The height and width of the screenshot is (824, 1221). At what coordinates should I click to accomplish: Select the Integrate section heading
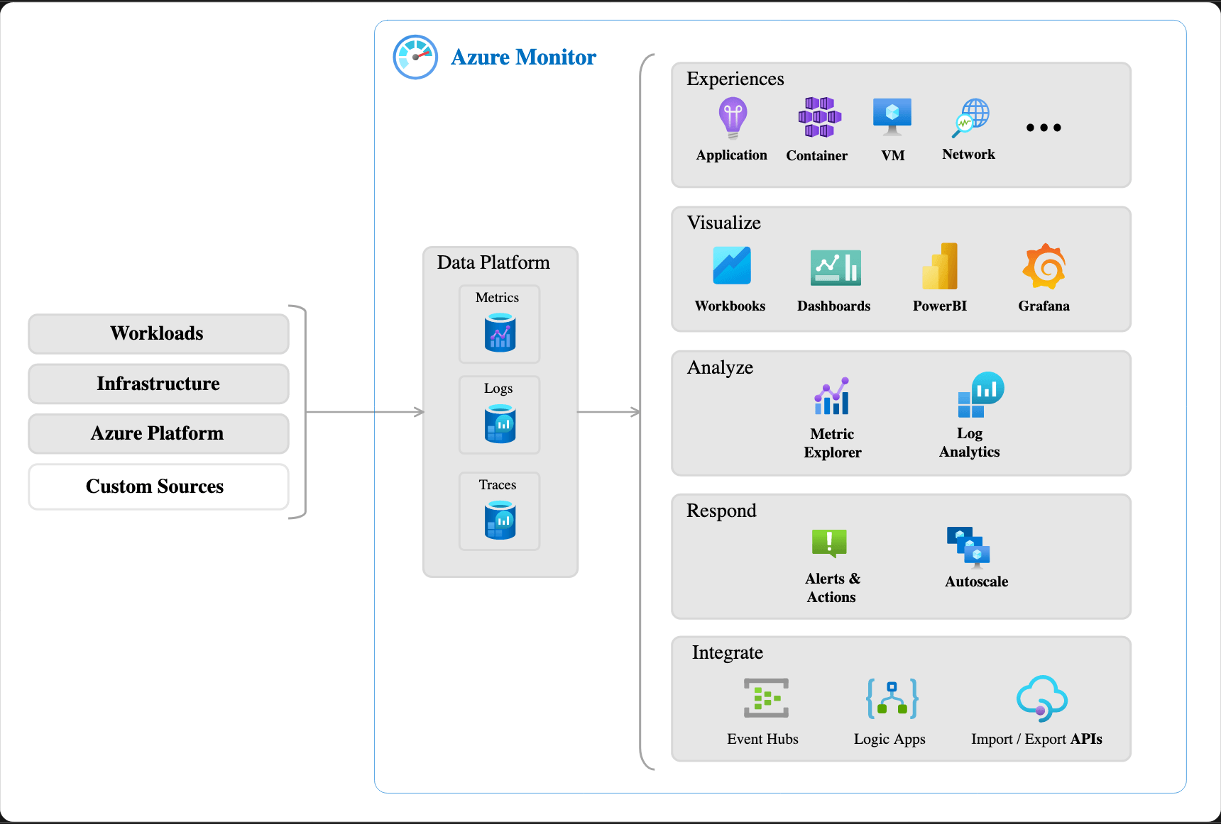(x=728, y=652)
